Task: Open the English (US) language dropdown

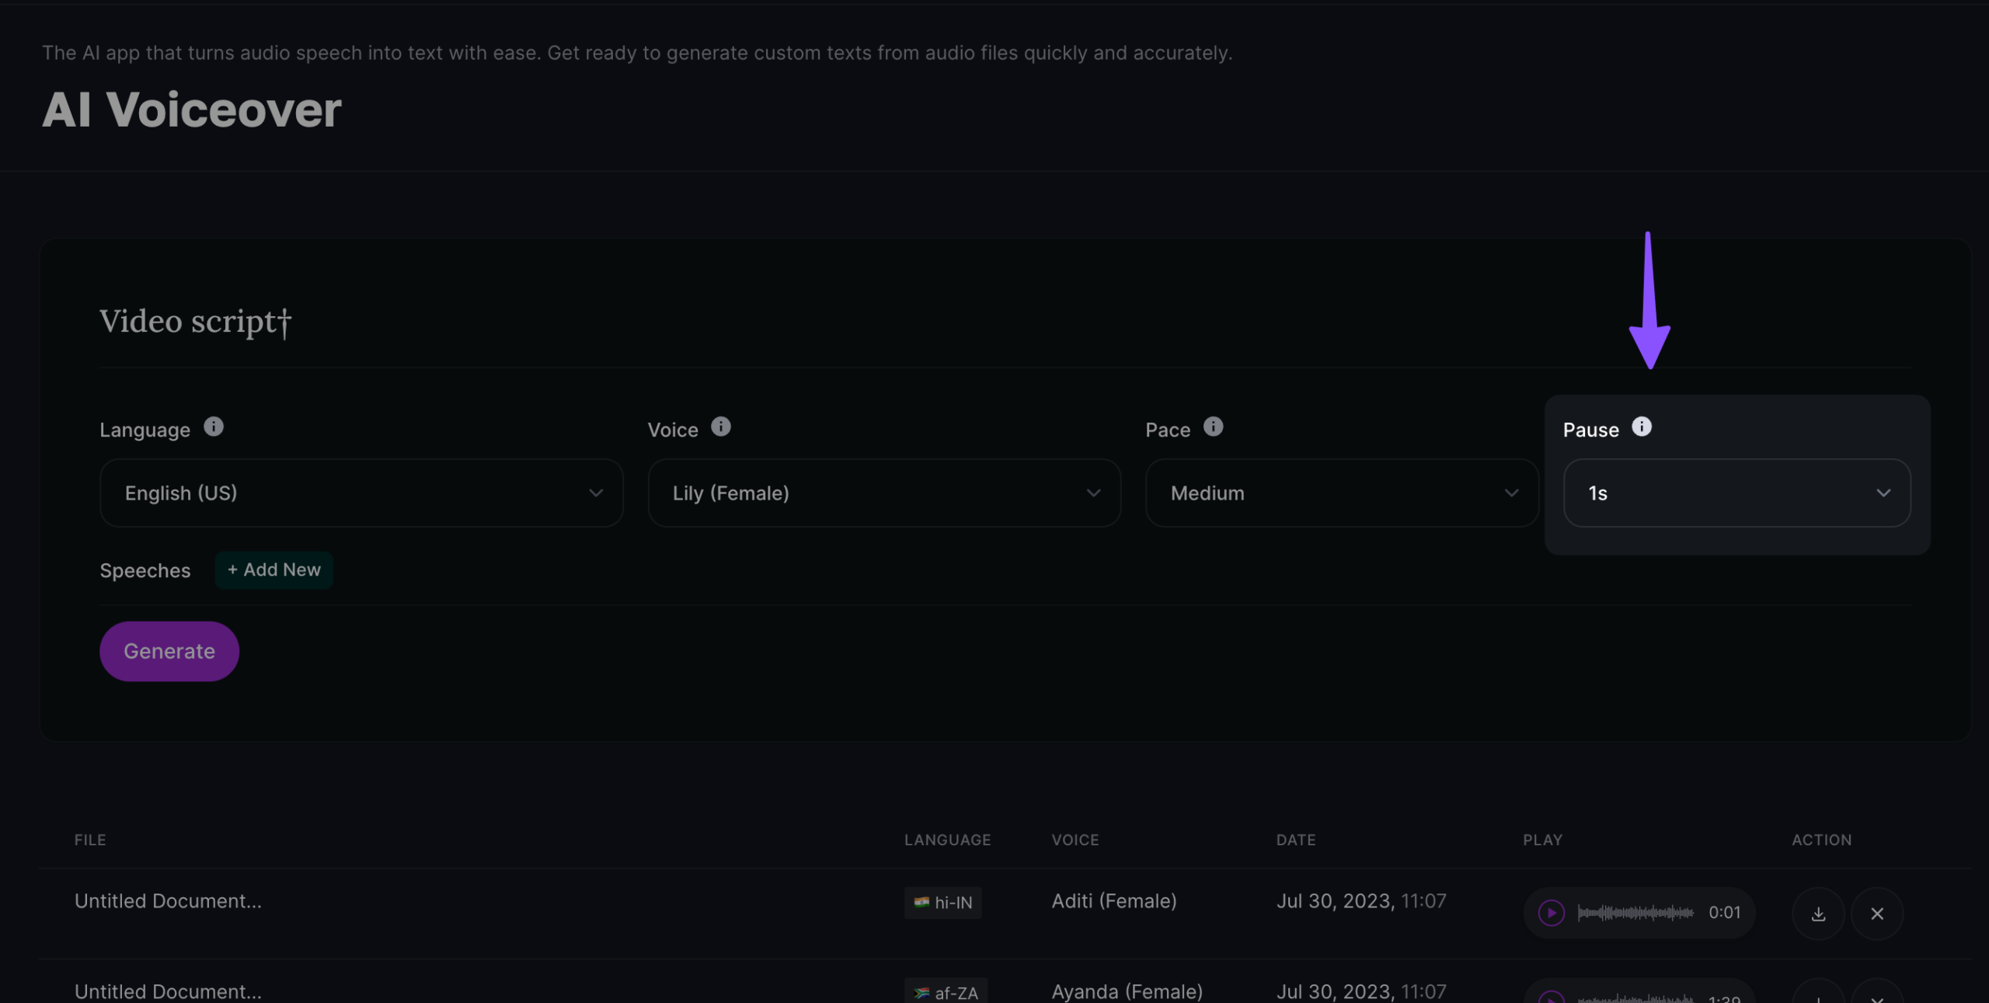Action: click(361, 493)
